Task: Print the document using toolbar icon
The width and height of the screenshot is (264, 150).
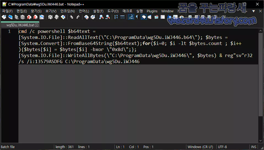Action: 42,17
